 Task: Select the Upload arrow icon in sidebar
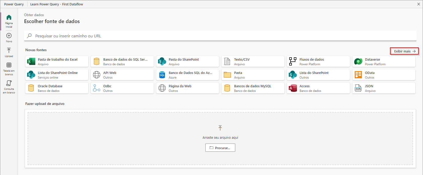9,50
